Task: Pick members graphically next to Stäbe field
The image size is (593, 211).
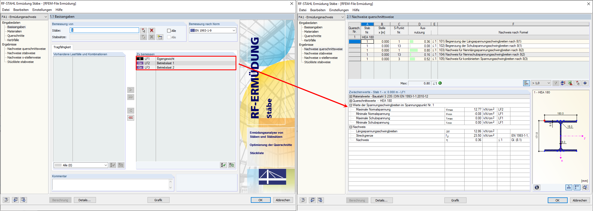Action: tap(143, 30)
